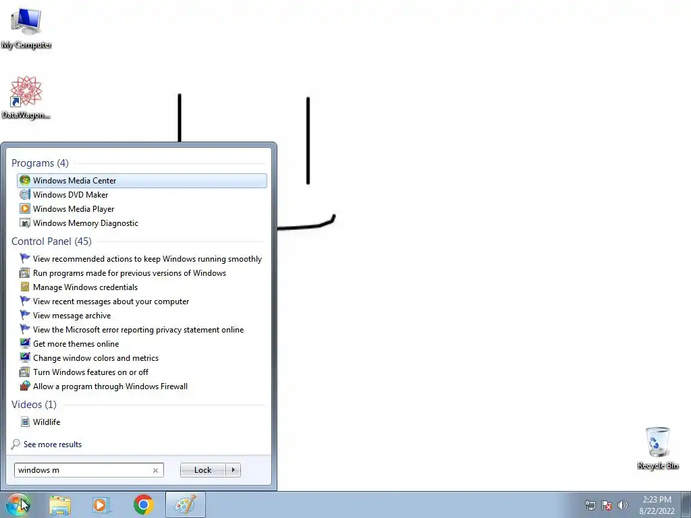The image size is (691, 518).
Task: Click flag icon beside View recommended actions
Action: coord(25,258)
